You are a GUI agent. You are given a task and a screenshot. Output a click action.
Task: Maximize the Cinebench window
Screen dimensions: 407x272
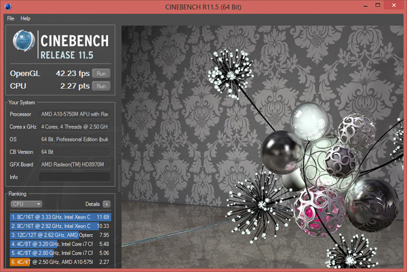378,5
